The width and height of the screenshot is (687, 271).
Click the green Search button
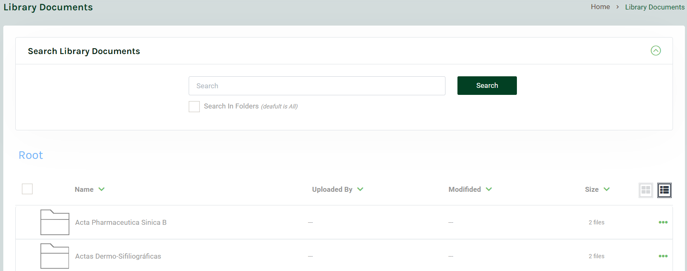pos(487,85)
